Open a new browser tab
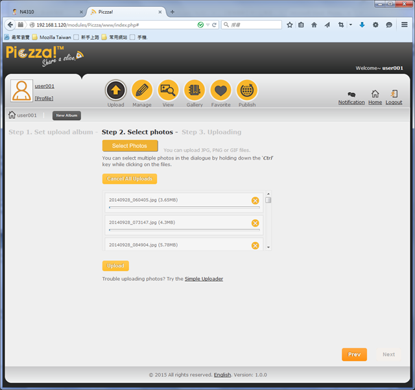The width and height of the screenshot is (415, 390). coord(172,12)
